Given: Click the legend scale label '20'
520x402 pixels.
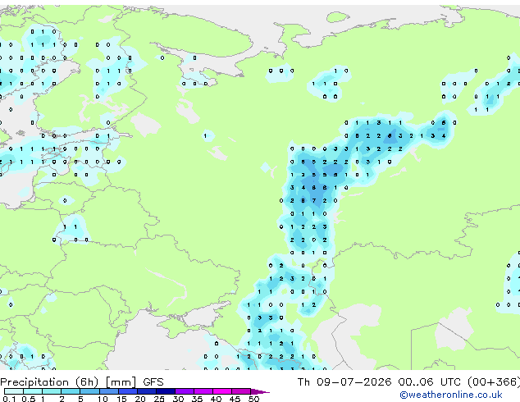Looking at the screenshot, I should [140, 399].
